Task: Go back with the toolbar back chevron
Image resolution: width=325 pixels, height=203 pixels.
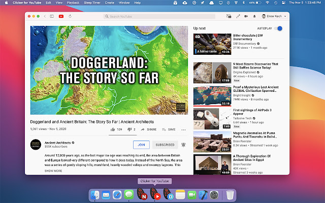Action: [45, 16]
